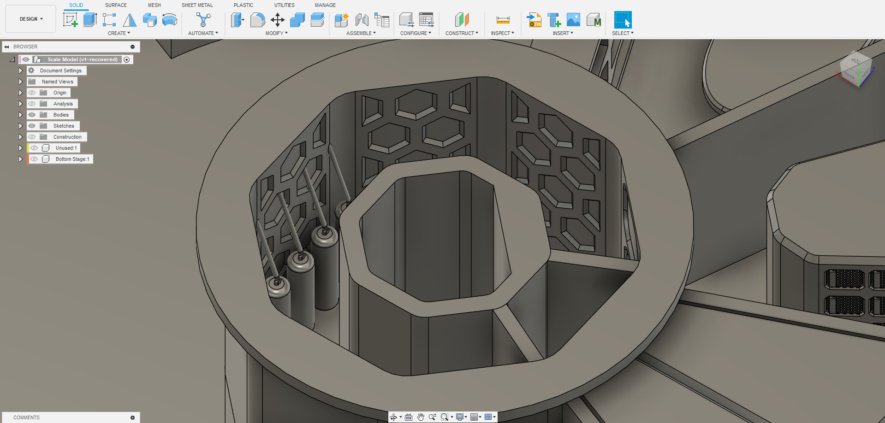The width and height of the screenshot is (885, 423).
Task: Click the Measure ruler icon
Action: point(503,20)
